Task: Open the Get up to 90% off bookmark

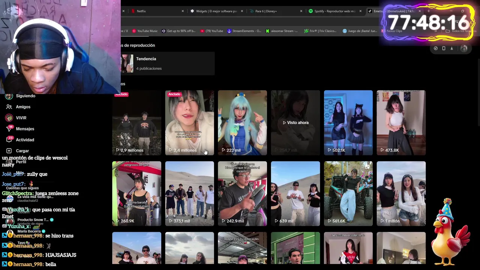Action: pyautogui.click(x=178, y=31)
